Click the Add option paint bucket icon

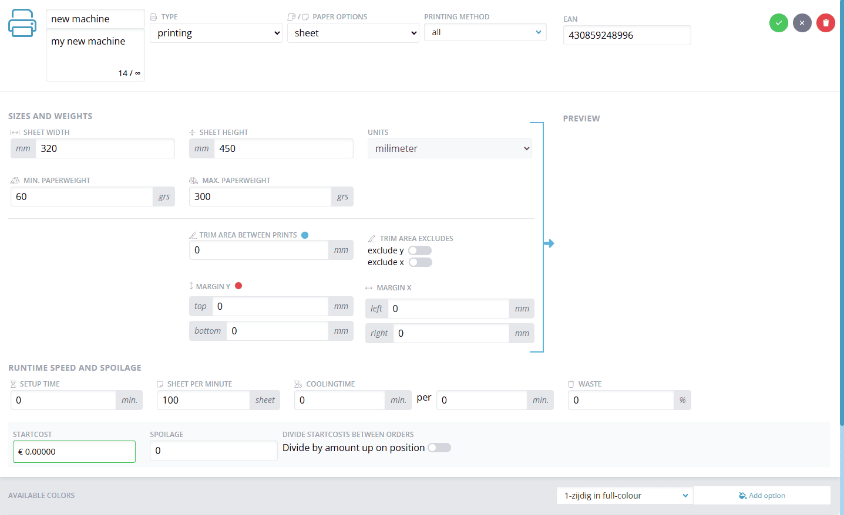pyautogui.click(x=742, y=496)
